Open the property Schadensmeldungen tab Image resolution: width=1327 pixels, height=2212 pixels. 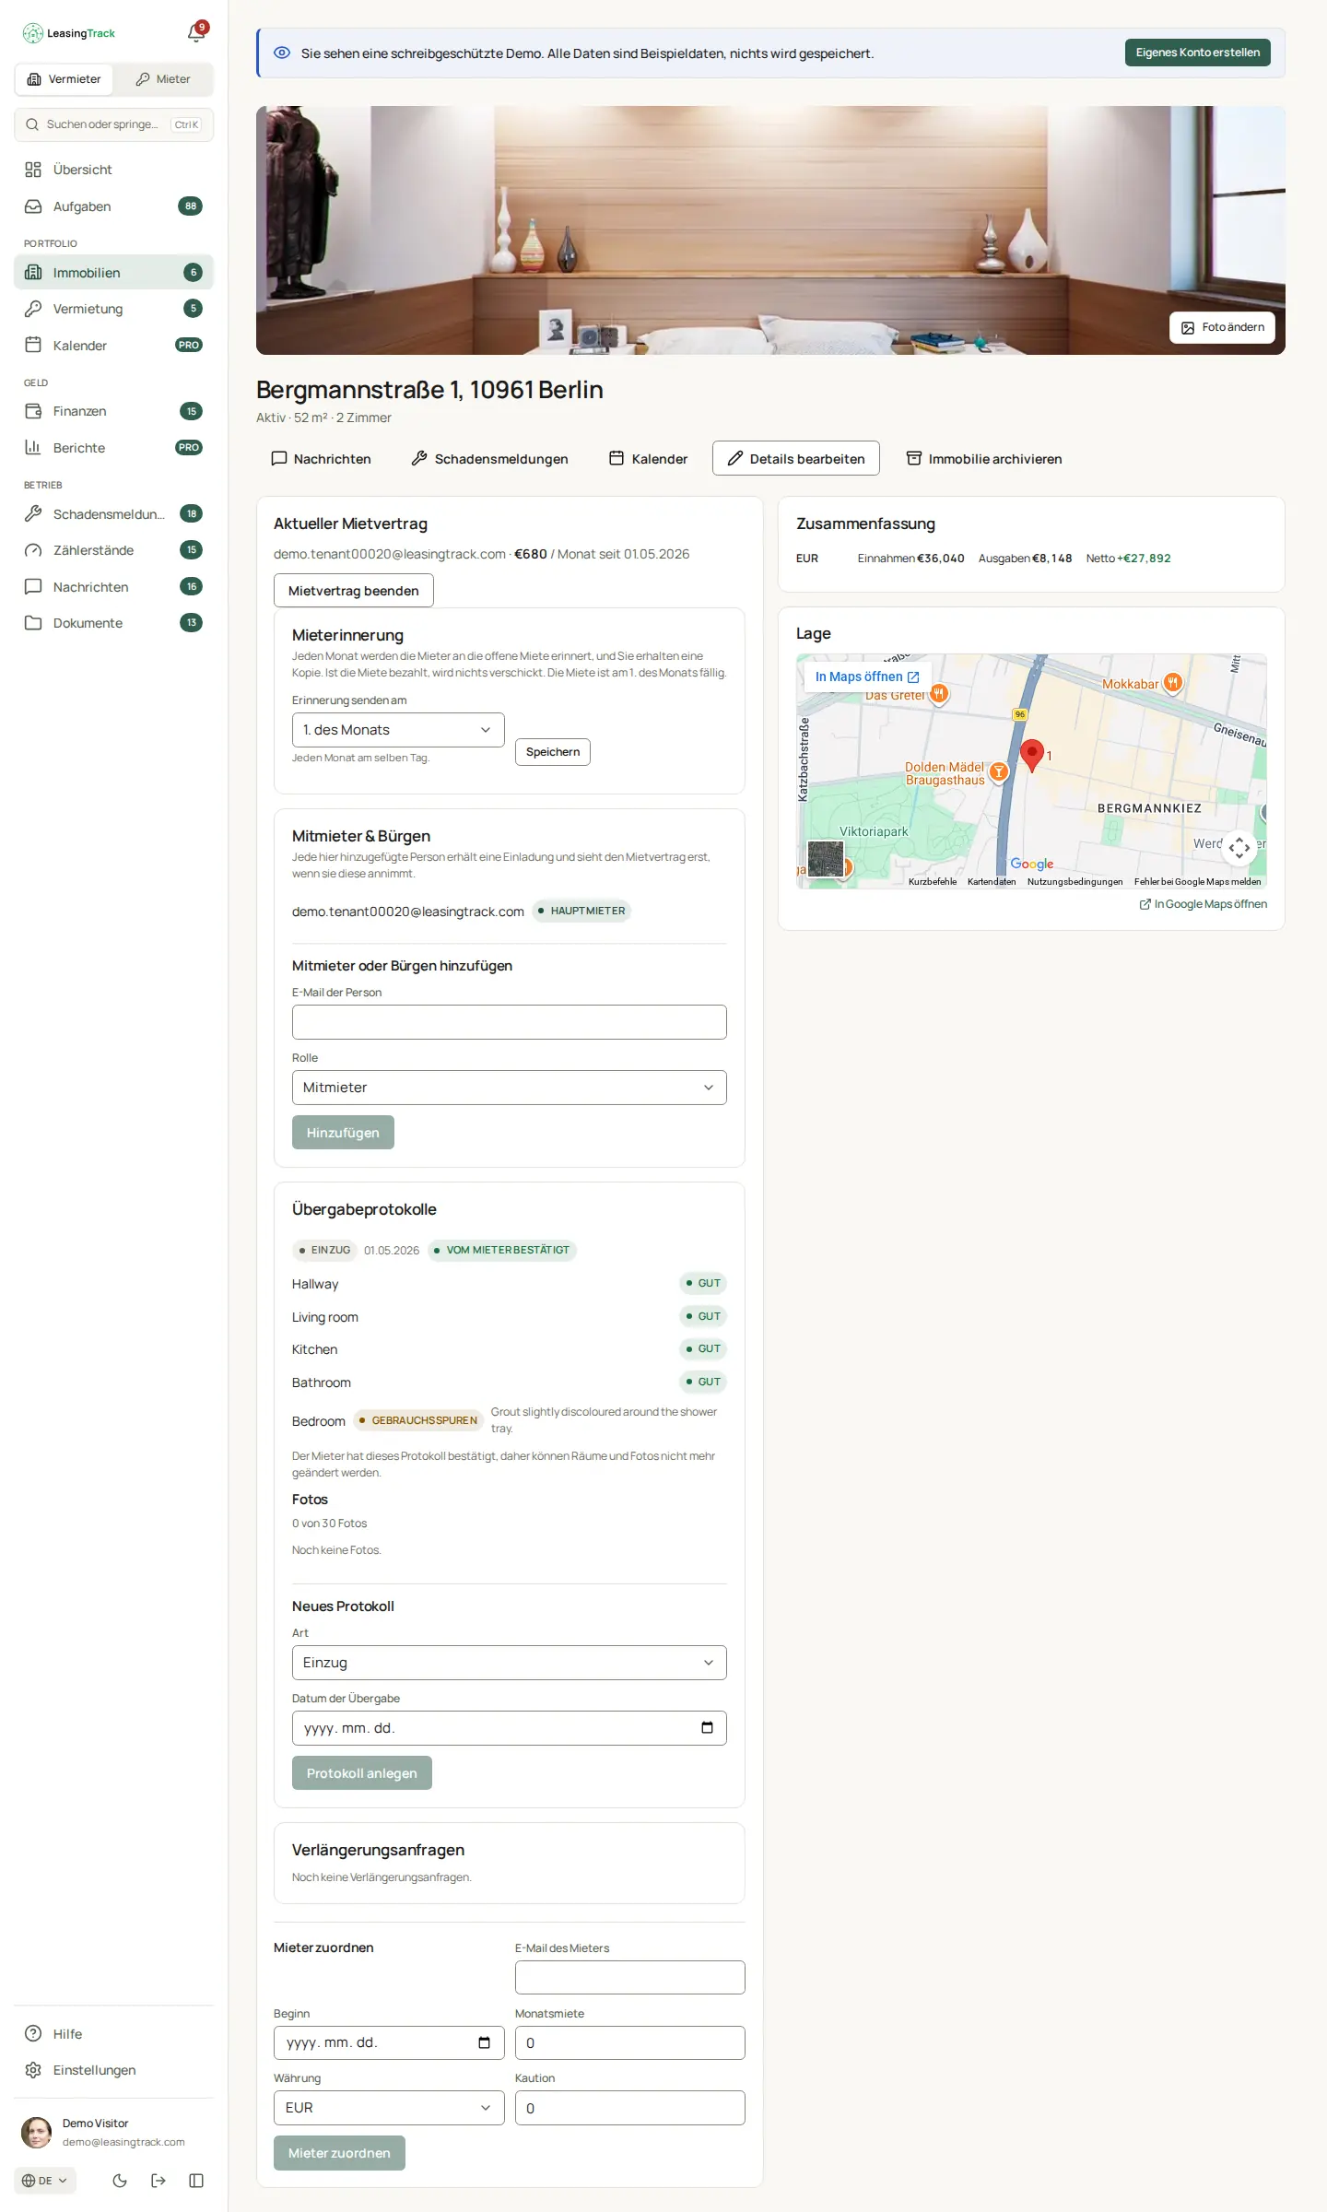[x=489, y=459]
